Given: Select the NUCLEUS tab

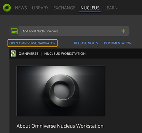Looking at the screenshot, I should [x=90, y=8].
